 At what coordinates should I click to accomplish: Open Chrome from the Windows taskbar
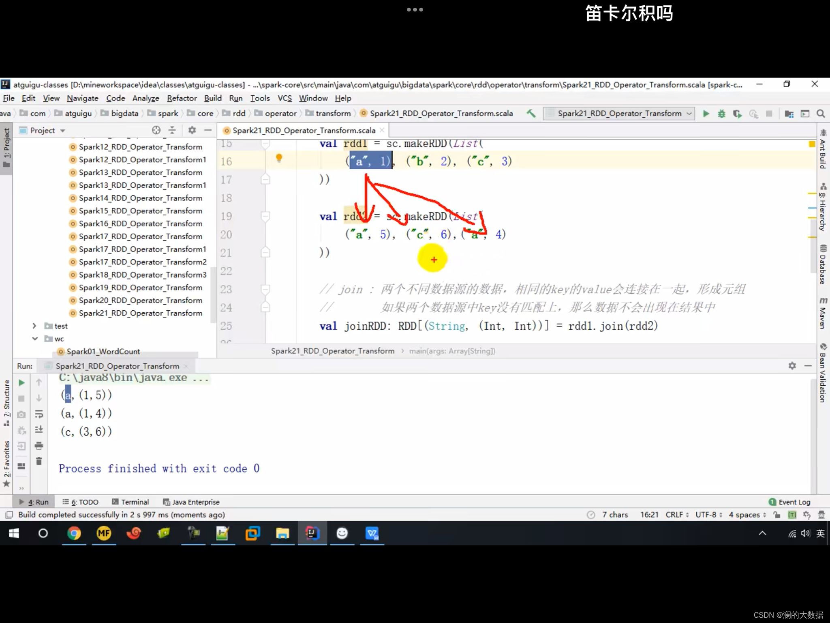pos(74,533)
